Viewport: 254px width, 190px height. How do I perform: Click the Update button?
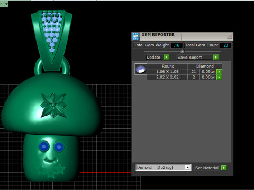pos(153,58)
